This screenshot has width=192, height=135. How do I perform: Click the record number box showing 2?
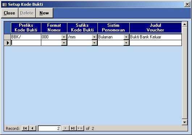pyautogui.click(x=49, y=128)
